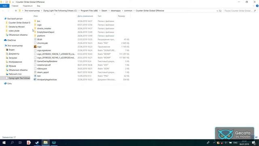Viewport: 259px width, 146px height.
Task: Select csgo.signatures file name
Action: 44,50
